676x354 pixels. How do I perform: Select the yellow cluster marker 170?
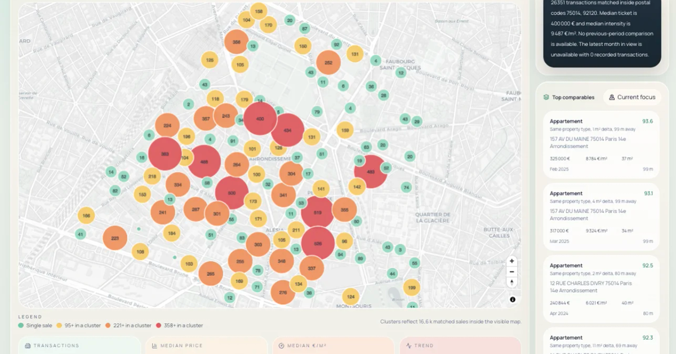(268, 25)
